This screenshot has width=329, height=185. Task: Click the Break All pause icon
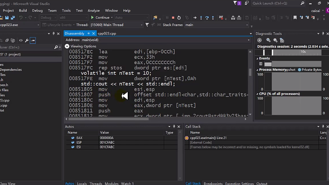point(167,18)
